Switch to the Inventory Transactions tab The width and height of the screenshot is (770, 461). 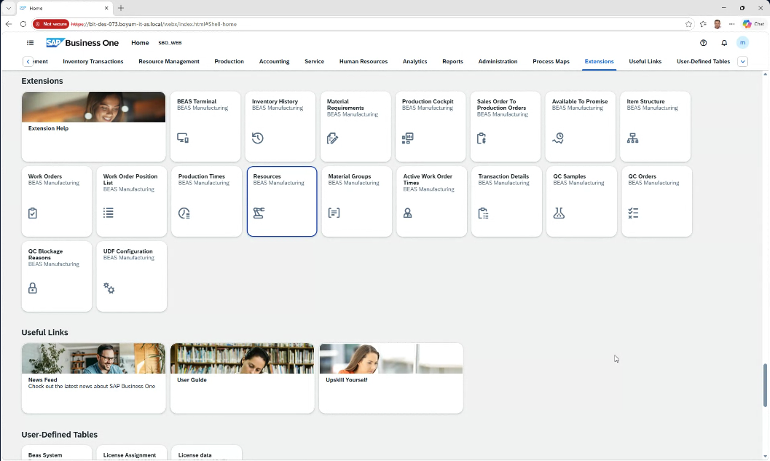(93, 61)
